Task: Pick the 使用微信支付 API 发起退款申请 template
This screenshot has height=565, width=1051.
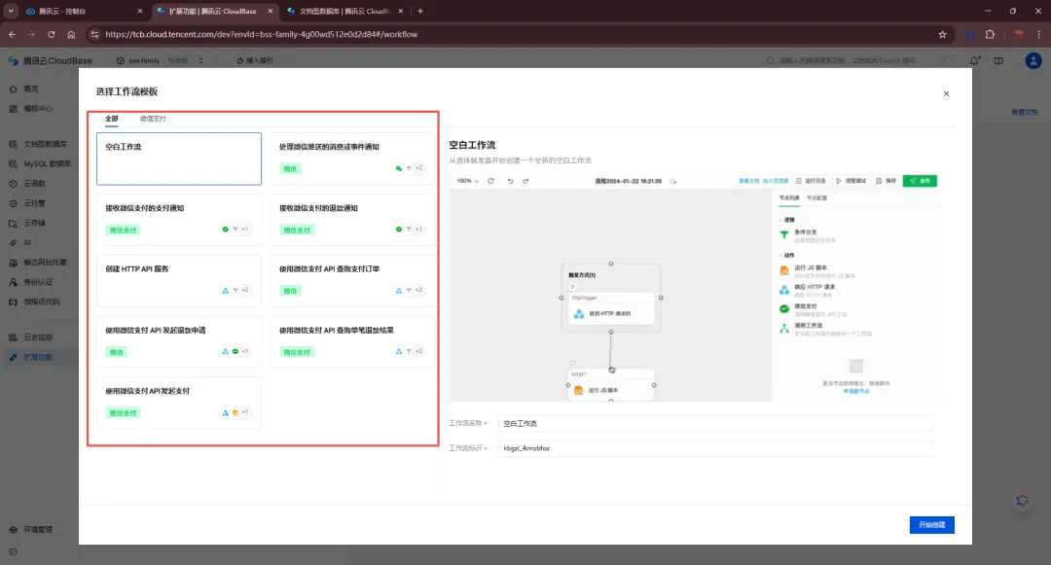Action: tap(179, 341)
